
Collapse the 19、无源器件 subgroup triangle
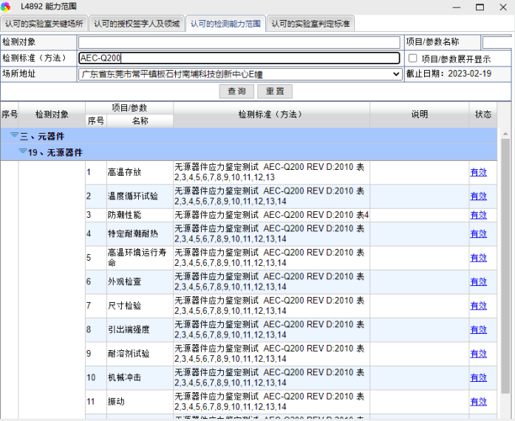[x=23, y=152]
